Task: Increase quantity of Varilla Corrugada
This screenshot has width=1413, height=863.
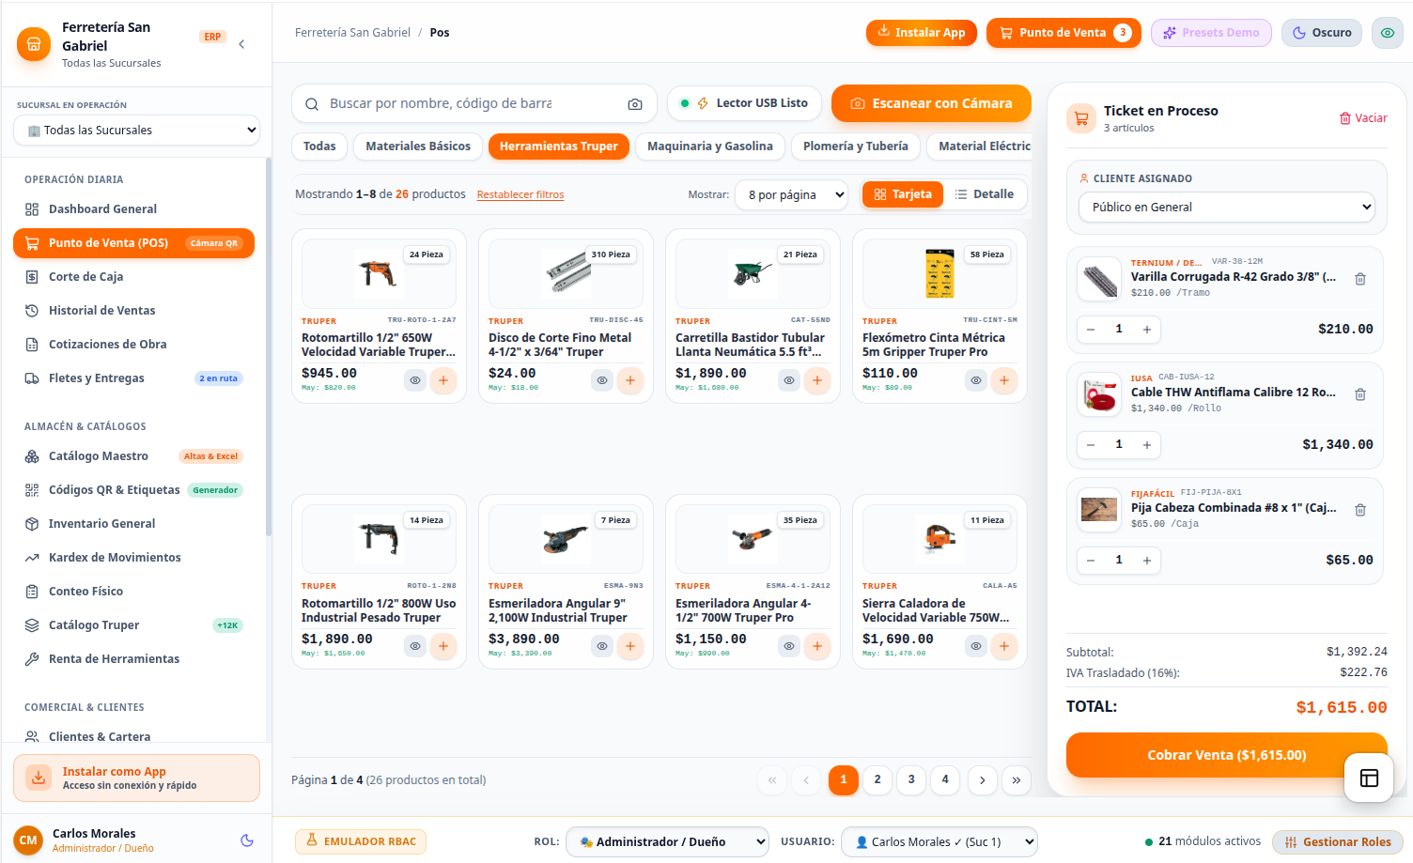Action: coord(1147,330)
